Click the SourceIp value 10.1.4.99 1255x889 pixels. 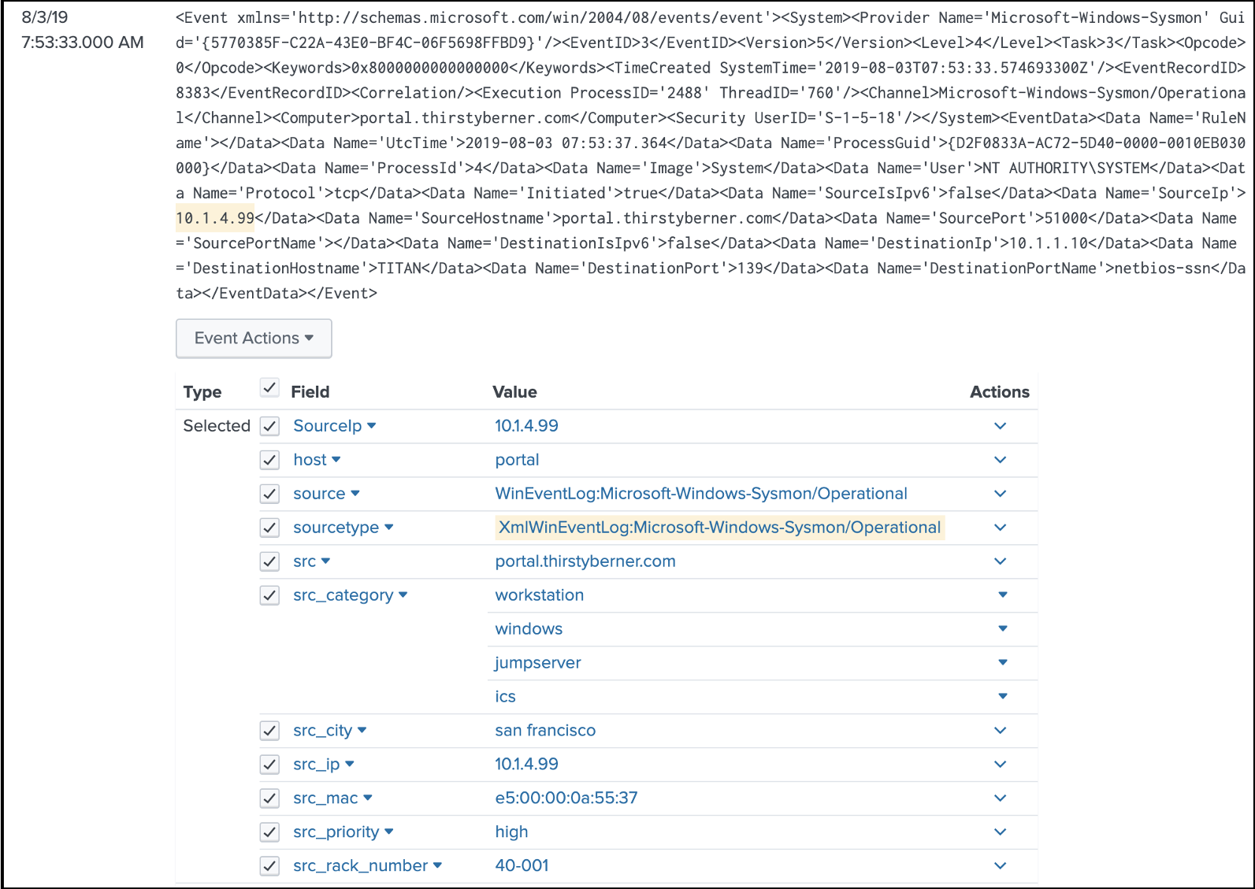pos(526,426)
